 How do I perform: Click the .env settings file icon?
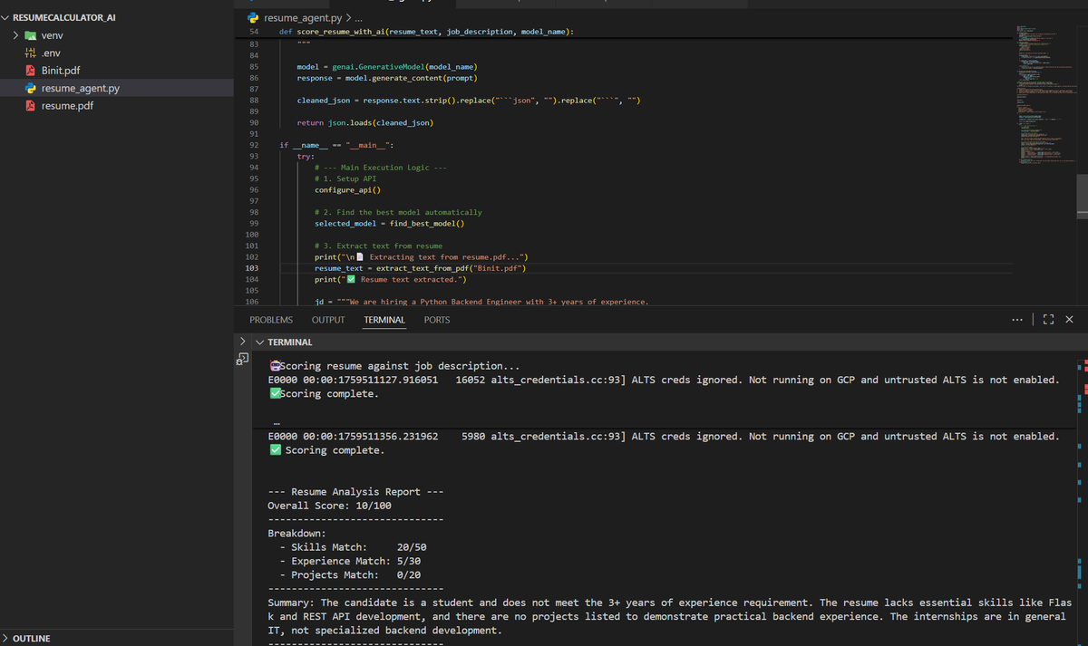31,53
